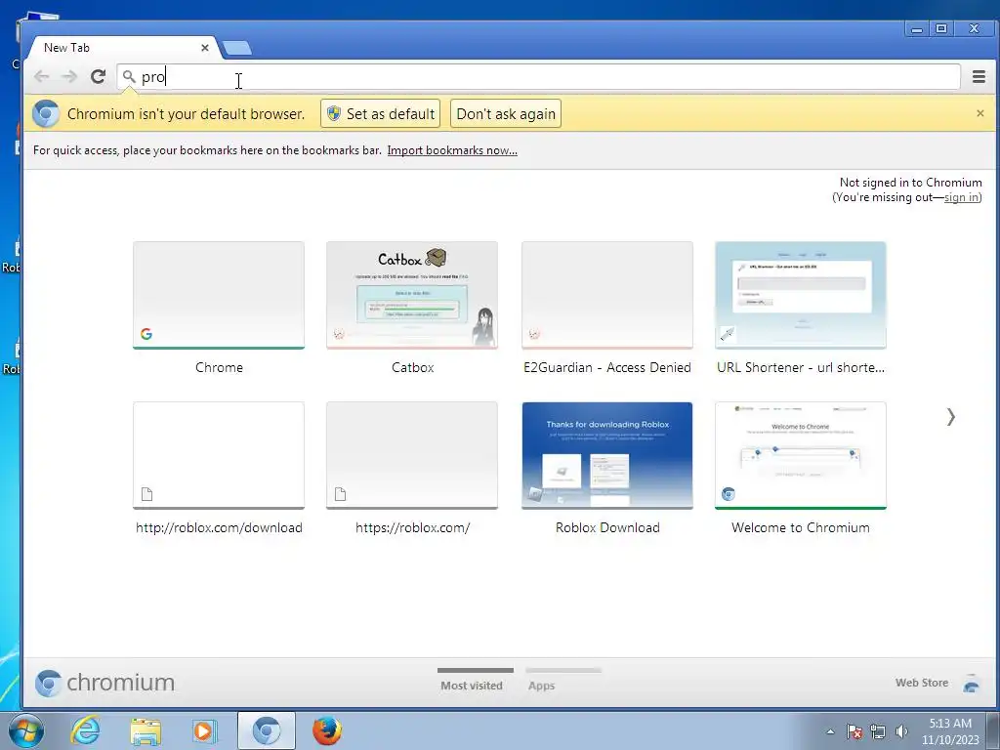Click Don't ask again button
The width and height of the screenshot is (1000, 750).
pos(506,113)
